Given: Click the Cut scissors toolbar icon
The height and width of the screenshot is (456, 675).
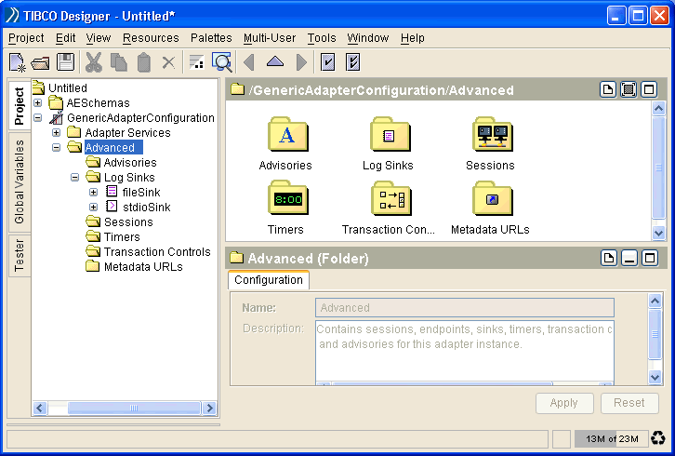Looking at the screenshot, I should (93, 62).
